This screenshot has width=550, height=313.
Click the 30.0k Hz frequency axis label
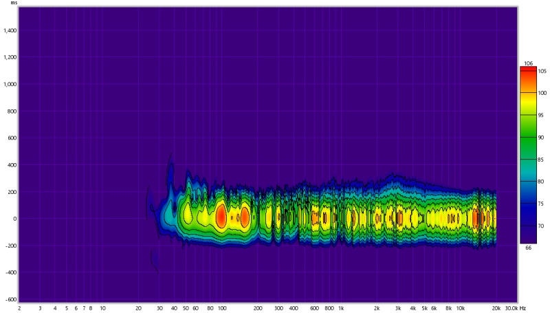click(x=516, y=308)
